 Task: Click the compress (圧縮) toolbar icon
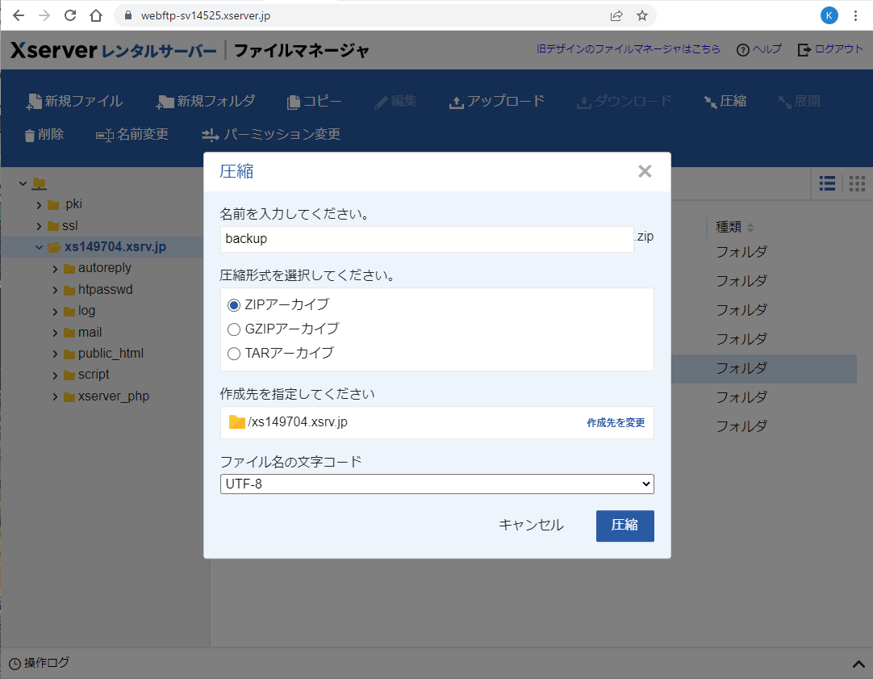click(711, 102)
